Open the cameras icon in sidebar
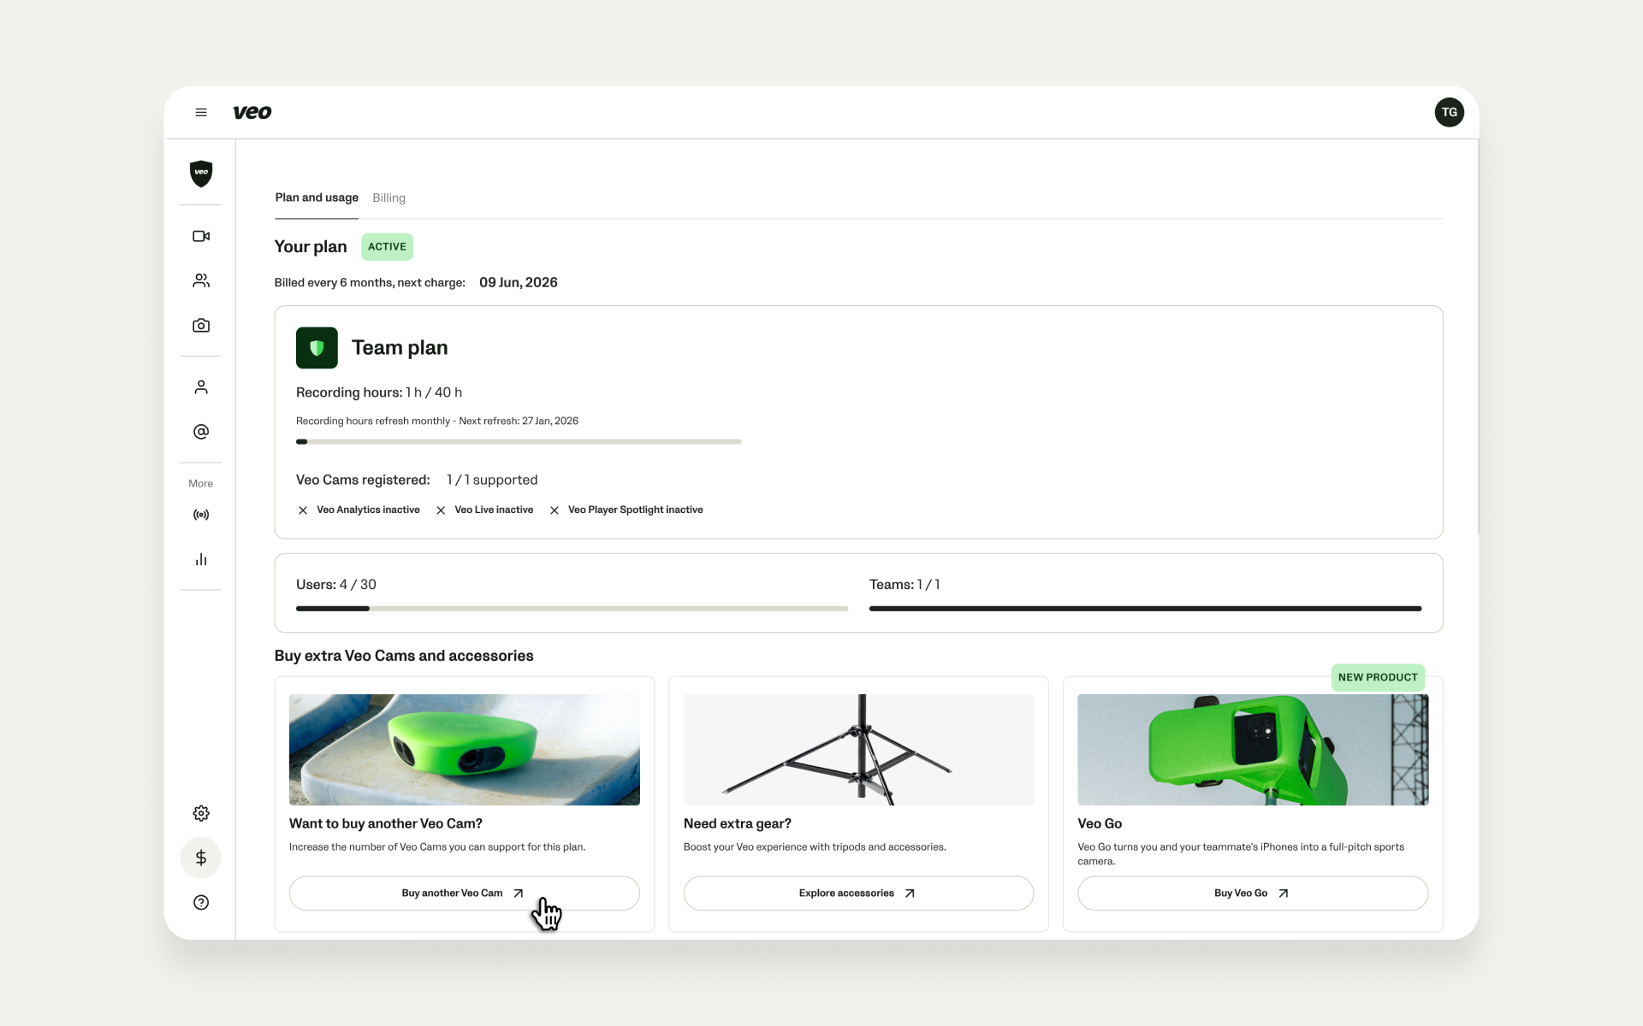 coord(201,326)
